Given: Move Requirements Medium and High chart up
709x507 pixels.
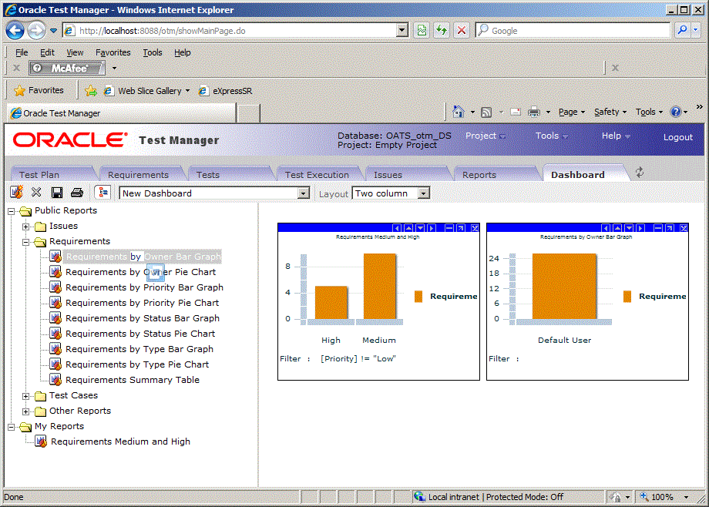Looking at the screenshot, I should coord(408,228).
